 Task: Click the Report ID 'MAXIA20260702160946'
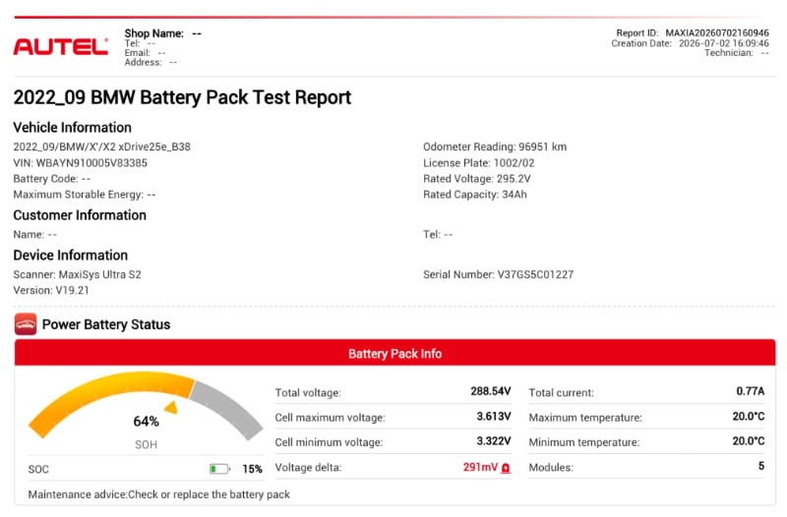(x=717, y=33)
